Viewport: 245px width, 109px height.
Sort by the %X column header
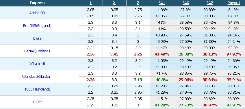186,3
